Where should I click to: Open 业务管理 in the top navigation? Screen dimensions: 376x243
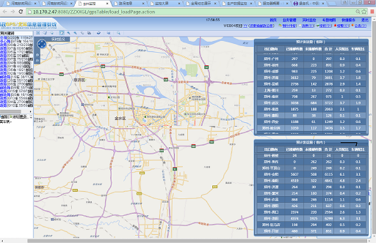coord(289,20)
